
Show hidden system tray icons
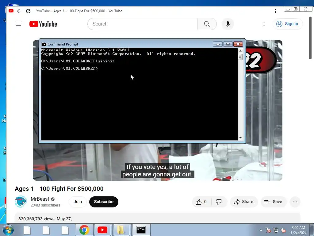[261, 230]
